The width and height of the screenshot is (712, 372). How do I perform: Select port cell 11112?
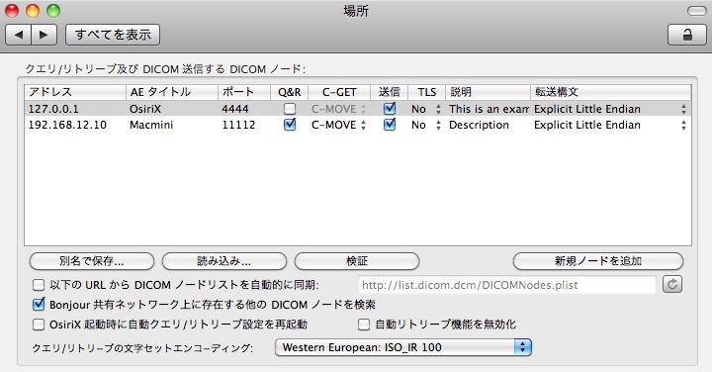(238, 125)
